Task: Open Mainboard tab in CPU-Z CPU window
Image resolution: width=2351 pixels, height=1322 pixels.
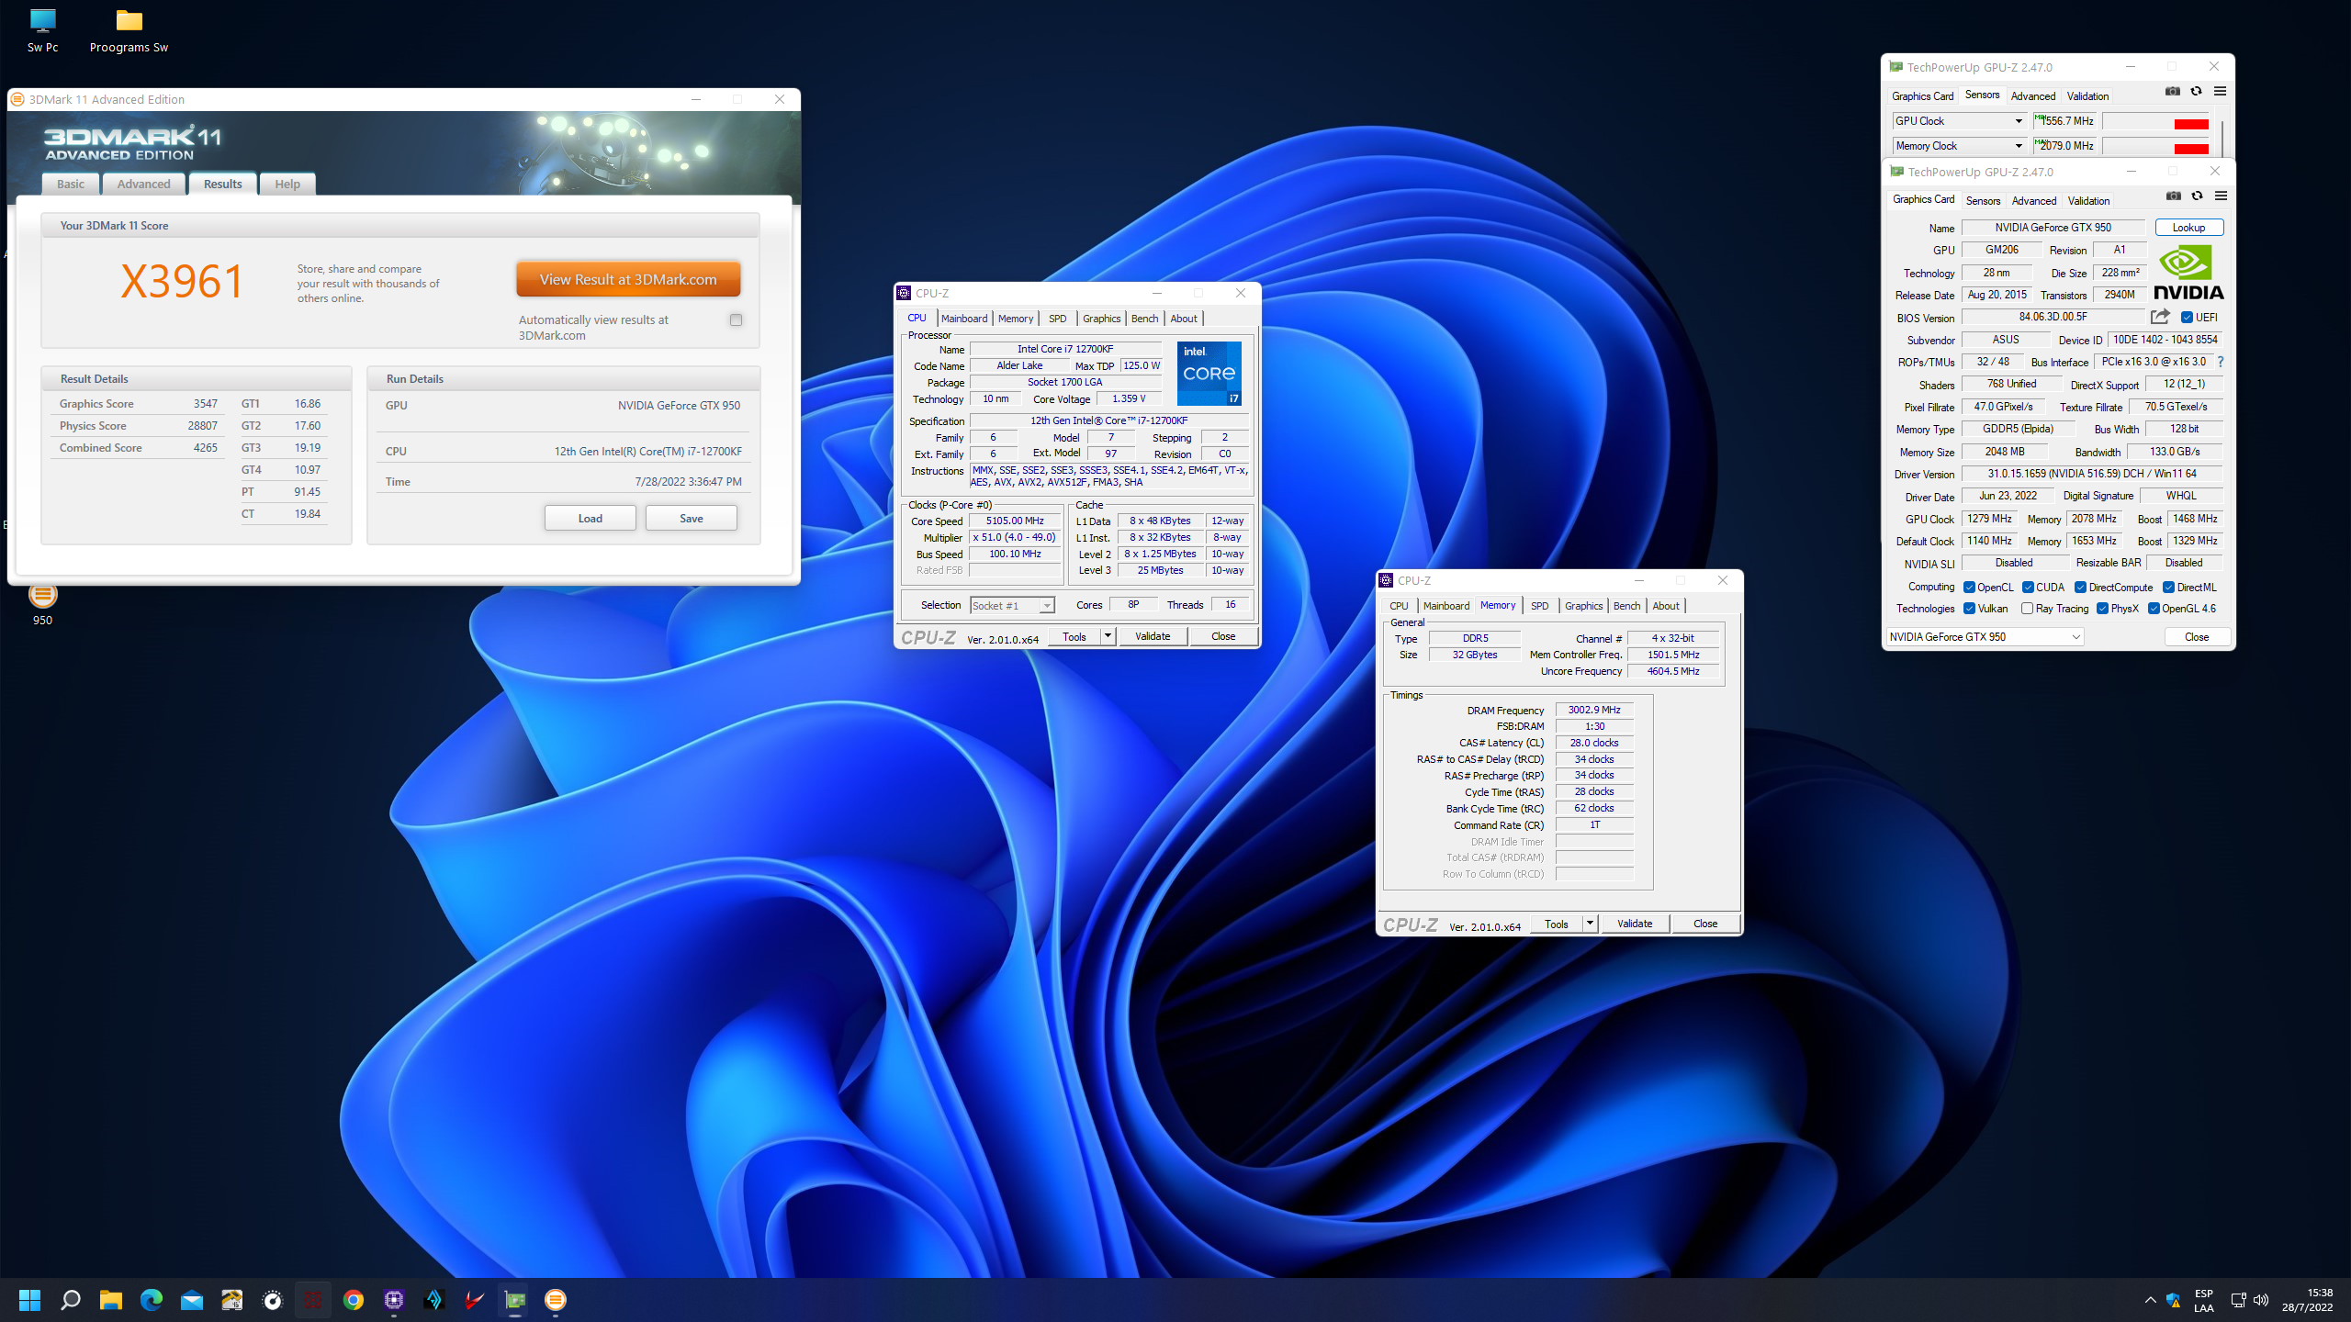Action: click(964, 319)
